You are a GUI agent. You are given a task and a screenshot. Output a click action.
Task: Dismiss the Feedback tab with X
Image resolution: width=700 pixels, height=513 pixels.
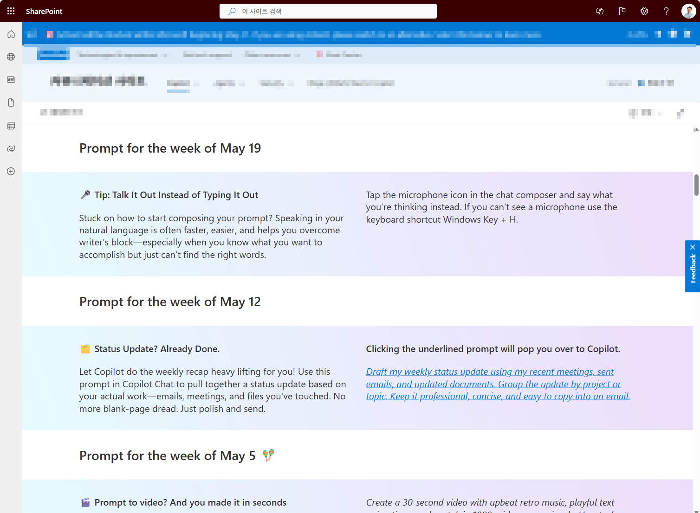click(x=693, y=247)
